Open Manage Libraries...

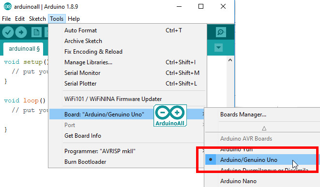tap(127, 62)
